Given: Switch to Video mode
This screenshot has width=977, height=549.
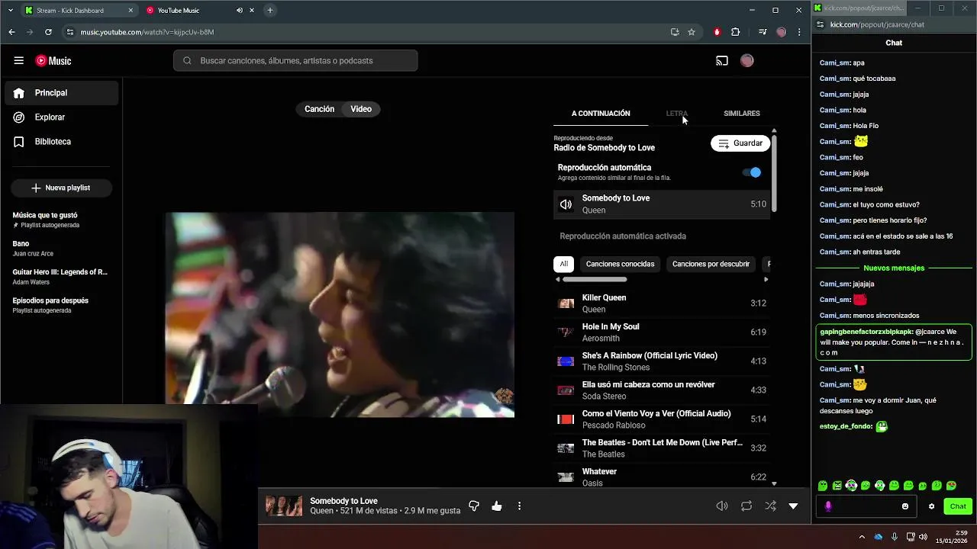Looking at the screenshot, I should [x=361, y=109].
